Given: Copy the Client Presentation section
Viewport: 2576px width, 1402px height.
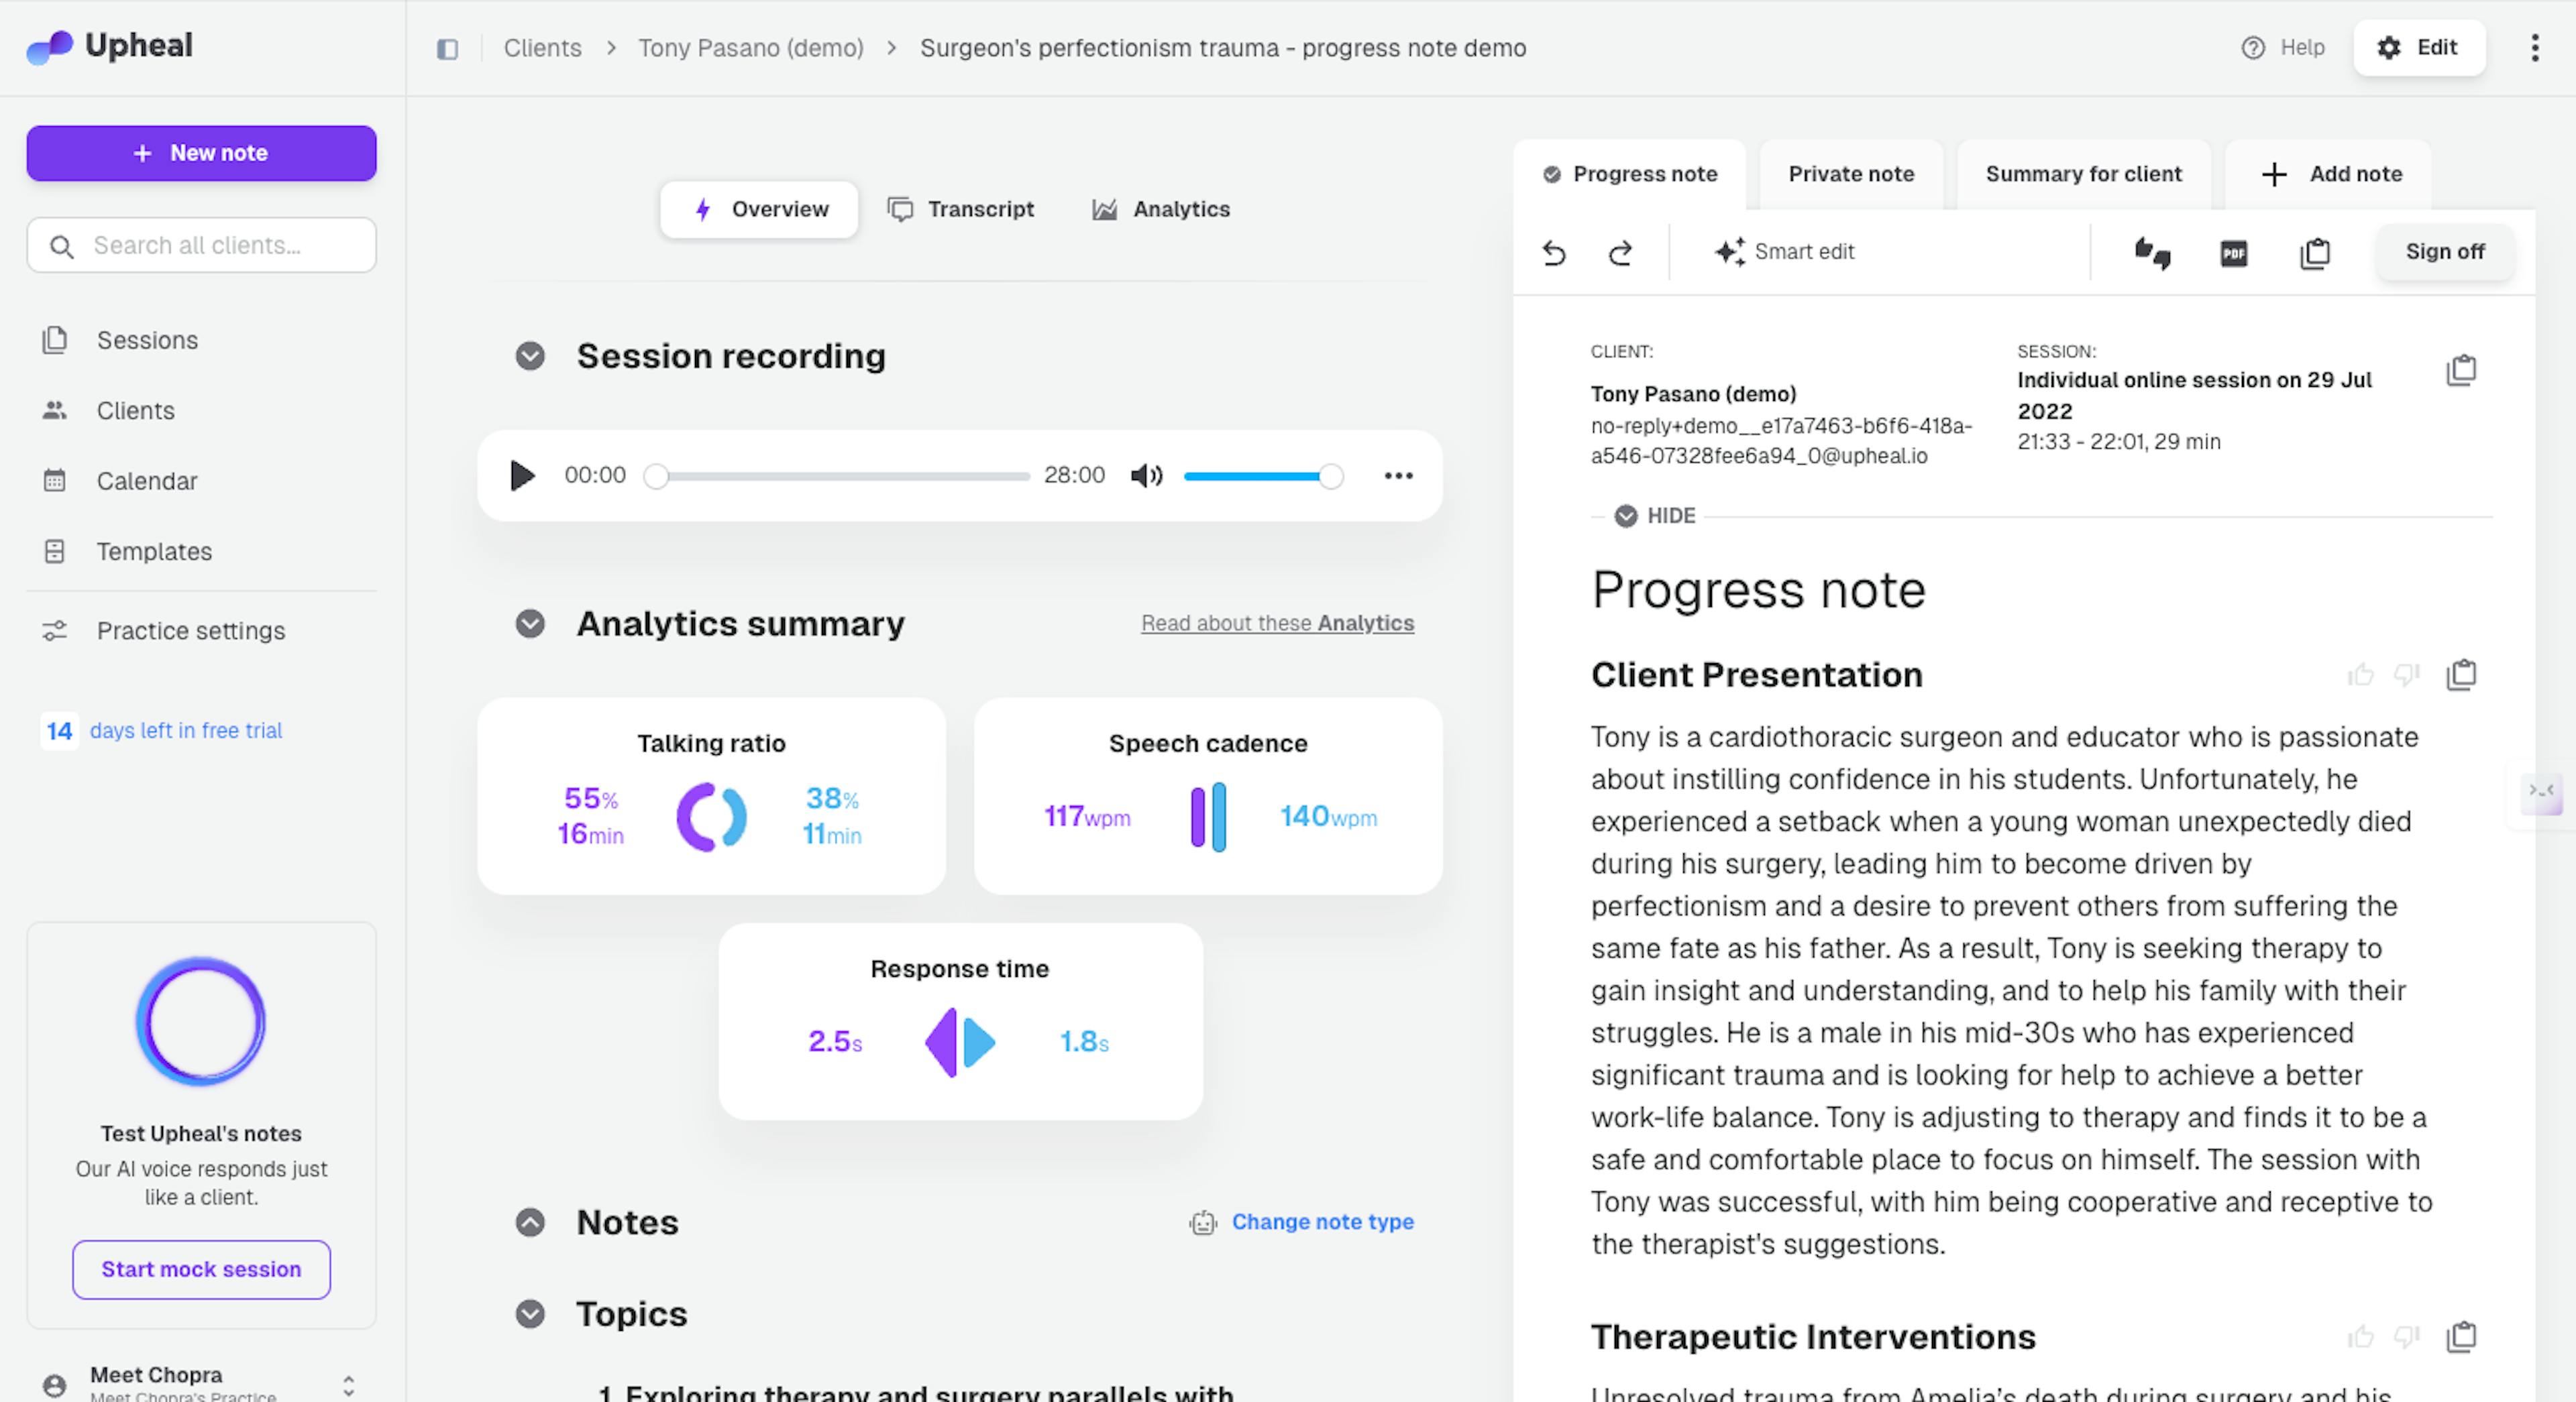Looking at the screenshot, I should pos(2461,675).
